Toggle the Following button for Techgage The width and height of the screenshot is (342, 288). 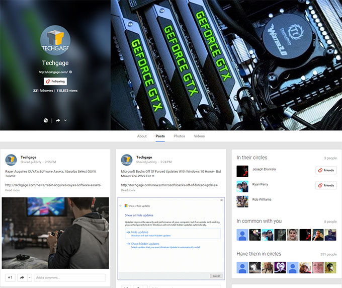[x=55, y=81]
